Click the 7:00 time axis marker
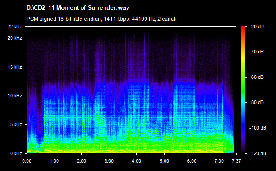276x171 pixels. coord(219,161)
